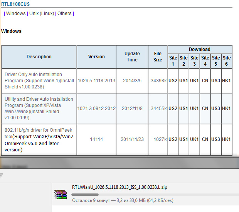This screenshot has height=212, width=239.
Task: Download Utility and Driver 34455k from HK1
Action: click(226, 108)
